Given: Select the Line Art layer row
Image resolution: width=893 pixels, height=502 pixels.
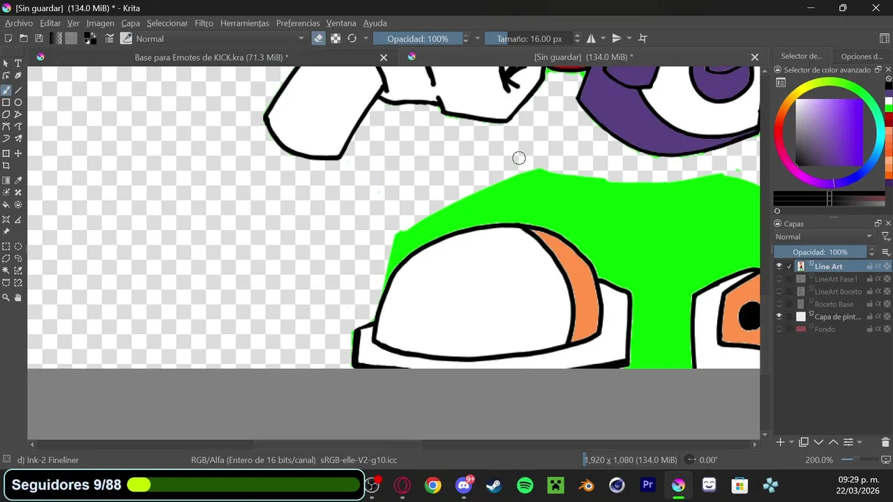Looking at the screenshot, I should pyautogui.click(x=833, y=266).
